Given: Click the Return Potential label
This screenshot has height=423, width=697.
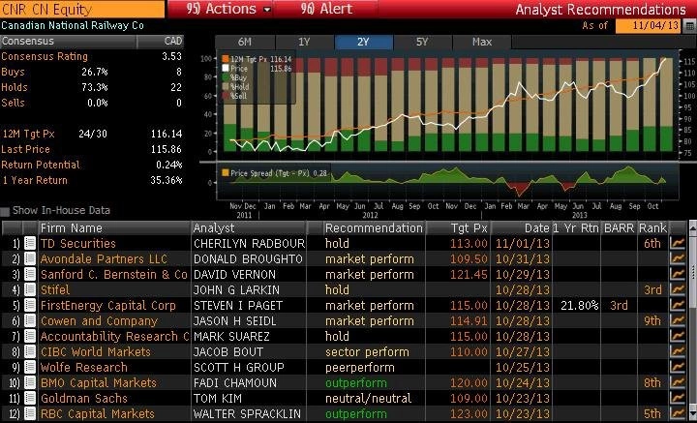Looking at the screenshot, I should (41, 165).
